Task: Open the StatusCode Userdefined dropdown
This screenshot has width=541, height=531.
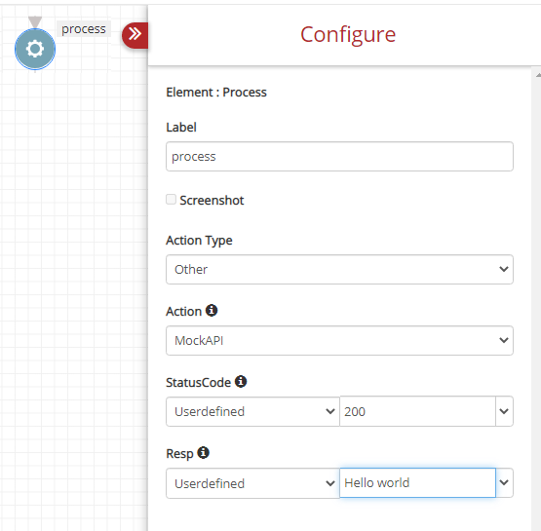Action: pos(252,411)
